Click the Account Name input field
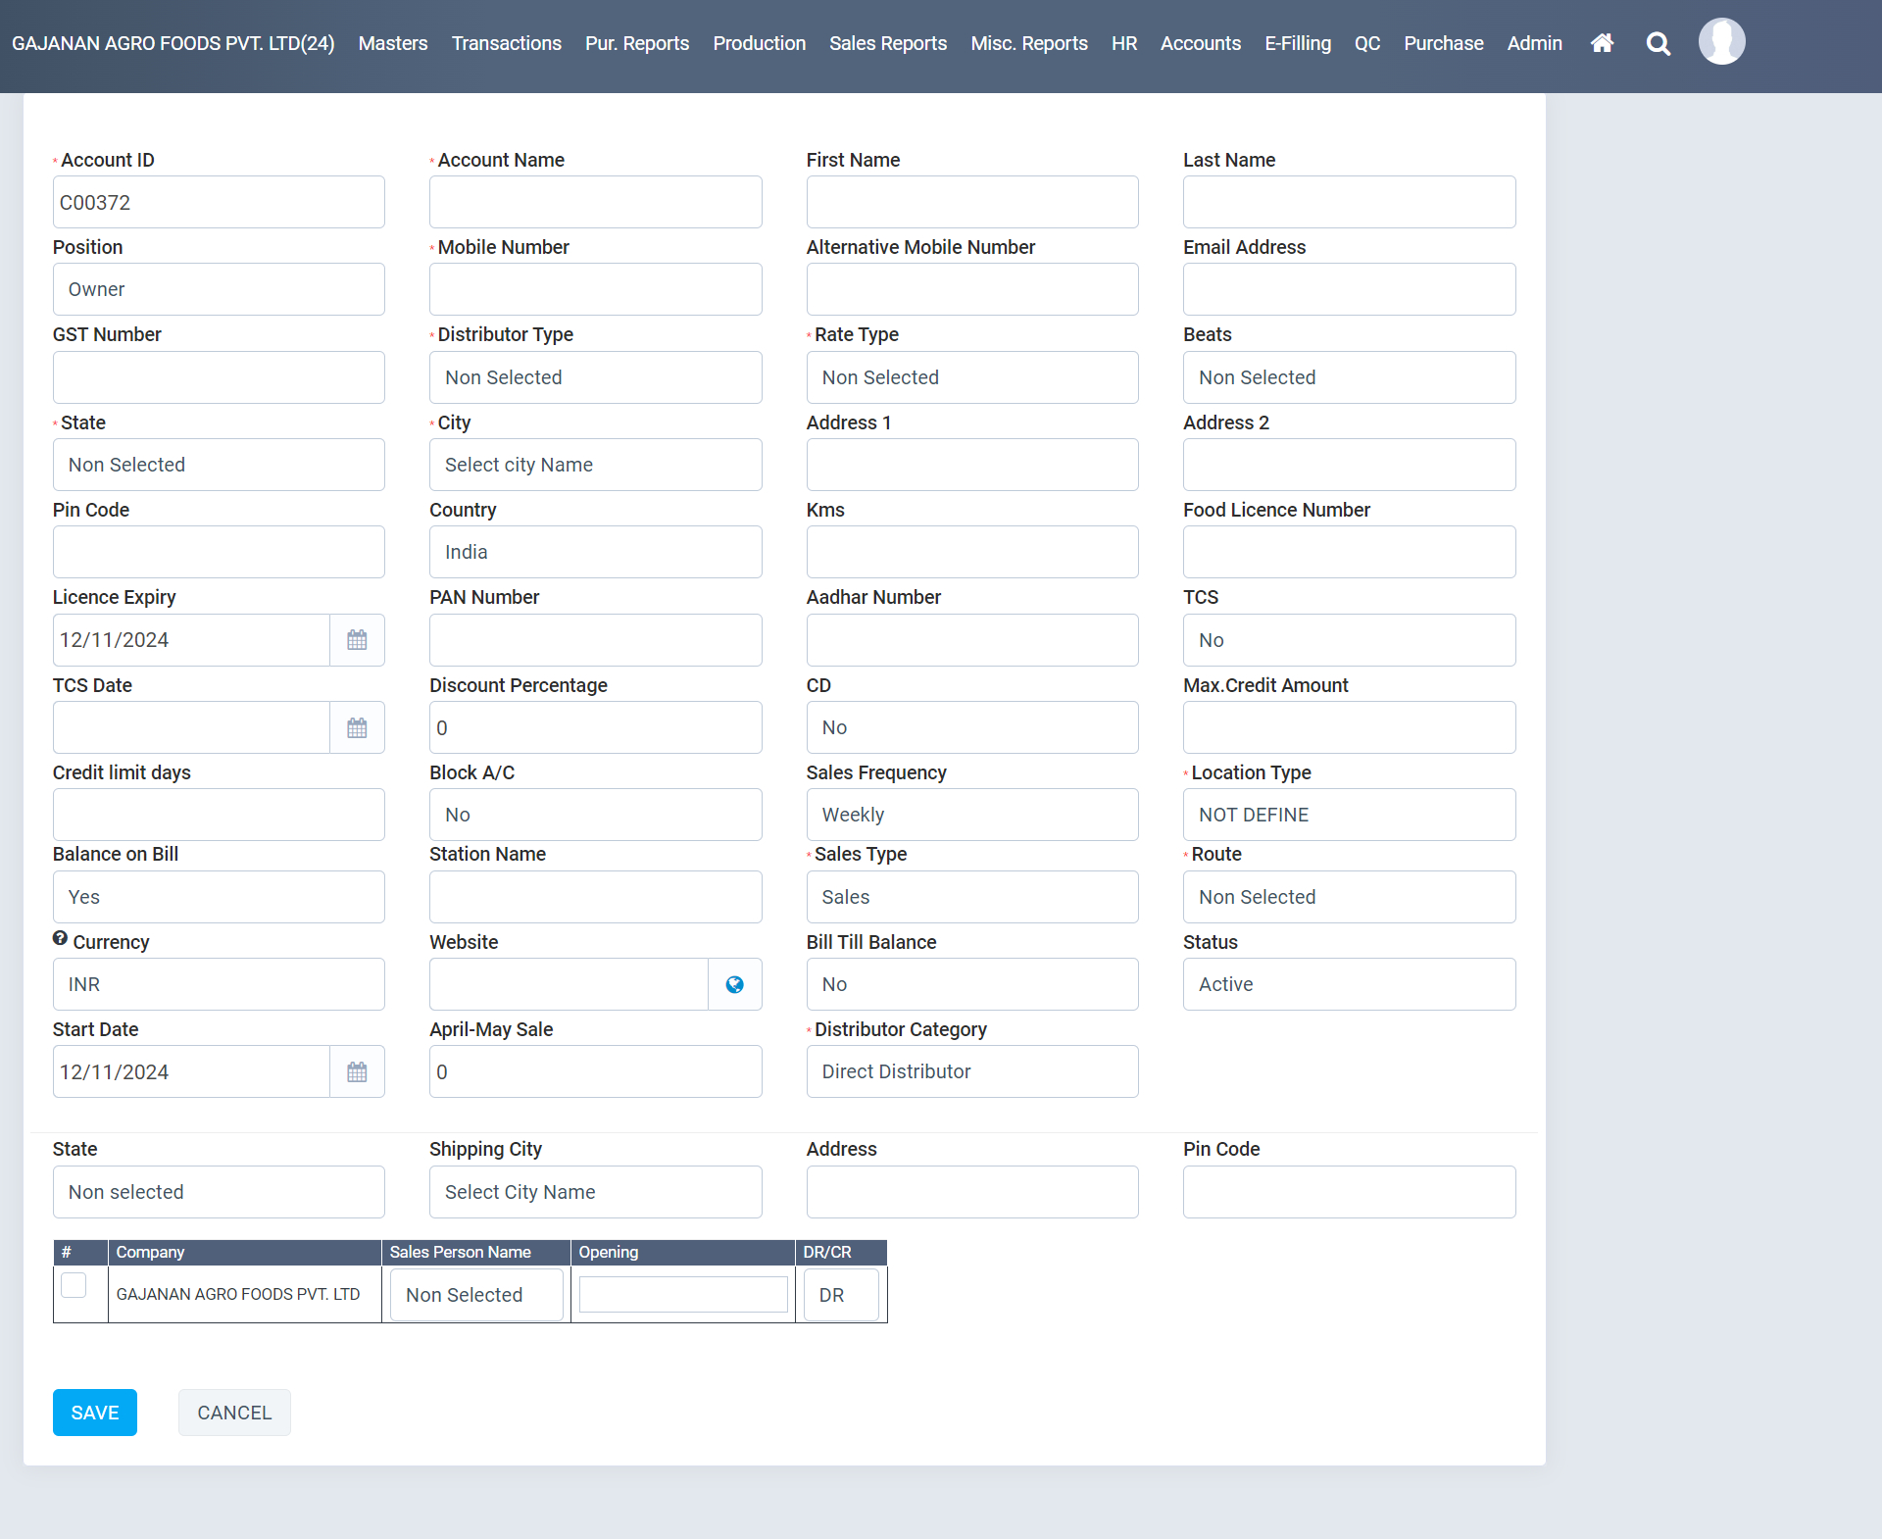Viewport: 1882px width, 1539px height. (595, 203)
